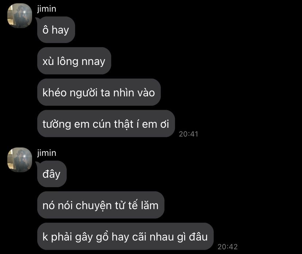Select the 'xù lông nnay' message bubble

point(74,61)
